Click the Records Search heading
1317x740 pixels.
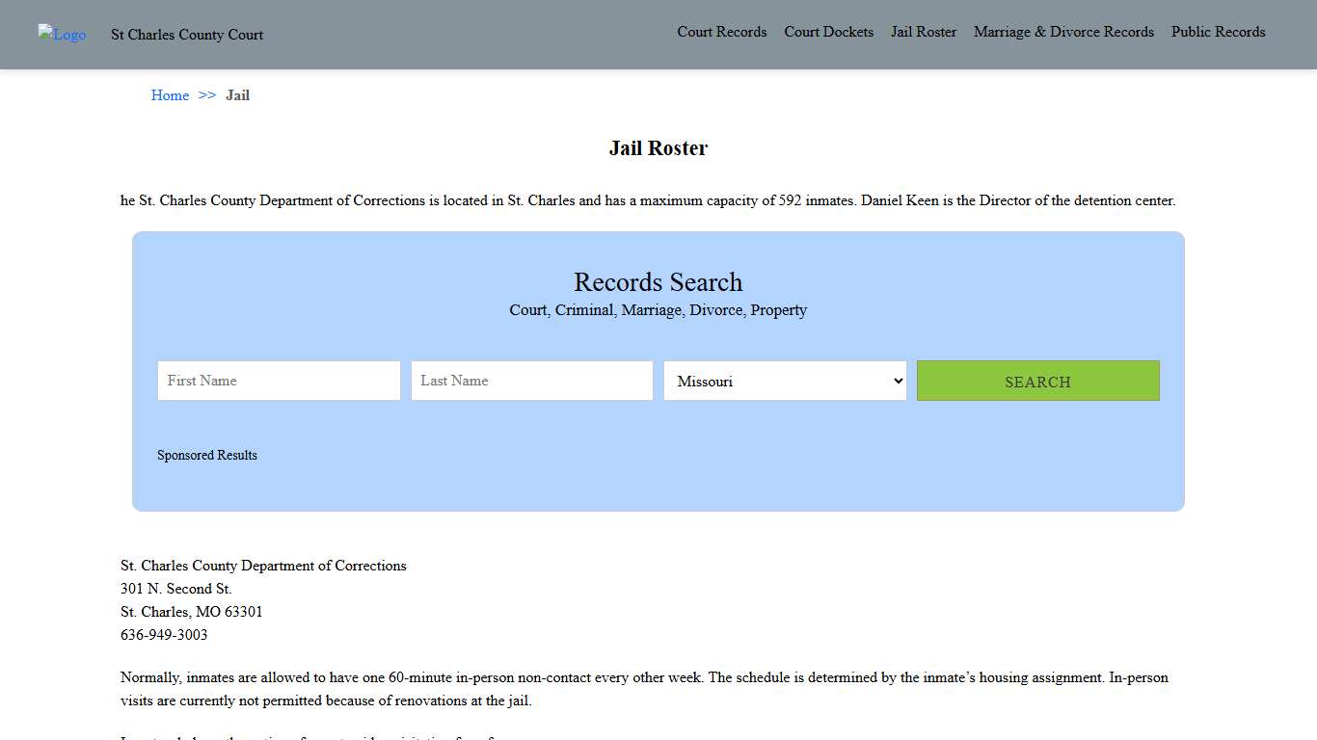point(658,282)
